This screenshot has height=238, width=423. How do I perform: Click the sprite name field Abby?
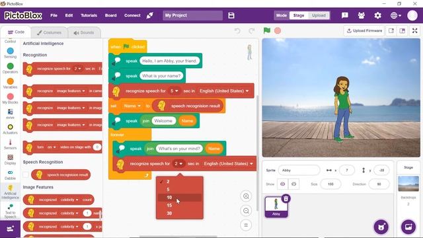tap(299, 171)
